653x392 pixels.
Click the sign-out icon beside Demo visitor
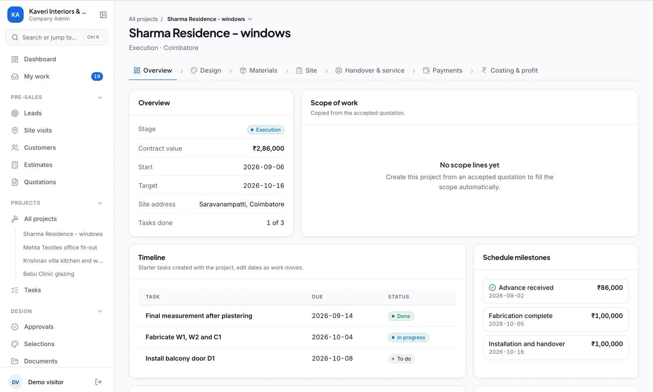click(x=98, y=382)
